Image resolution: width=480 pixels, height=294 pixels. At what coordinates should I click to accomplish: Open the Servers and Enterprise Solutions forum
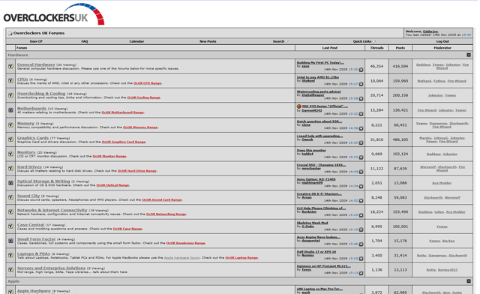point(51,268)
